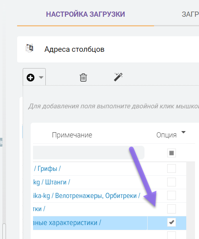Select the Велотренажеры, Орбитреки row link
The width and height of the screenshot is (199, 239).
(86, 196)
